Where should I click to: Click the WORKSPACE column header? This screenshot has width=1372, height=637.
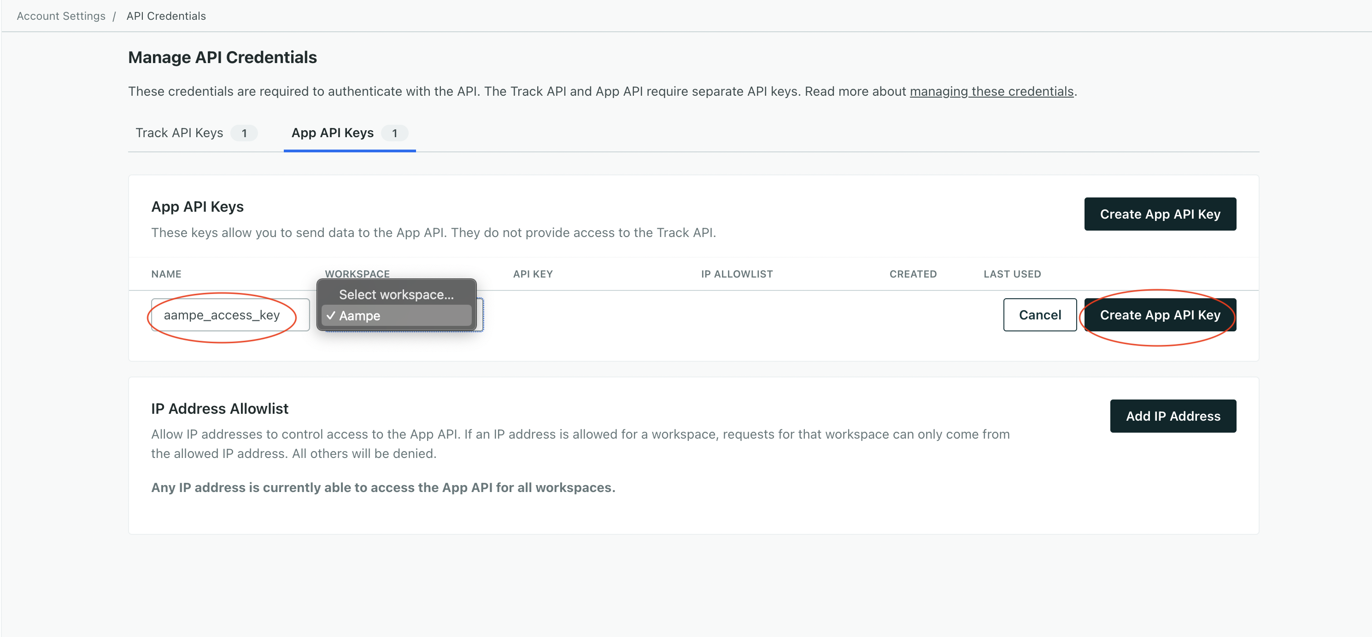click(x=357, y=273)
